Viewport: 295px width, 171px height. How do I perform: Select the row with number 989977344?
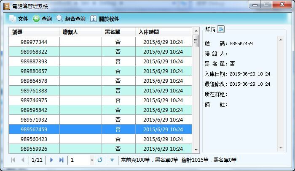(34, 42)
